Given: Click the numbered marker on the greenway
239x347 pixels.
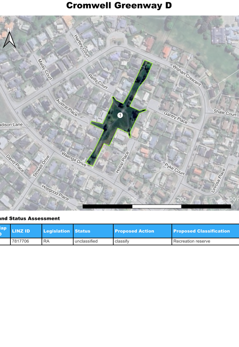Looking at the screenshot, I should 120,116.
